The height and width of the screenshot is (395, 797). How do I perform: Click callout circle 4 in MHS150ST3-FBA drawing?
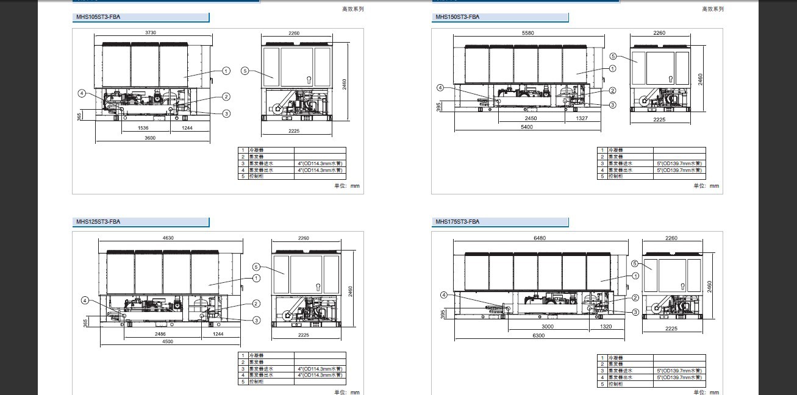pyautogui.click(x=440, y=88)
